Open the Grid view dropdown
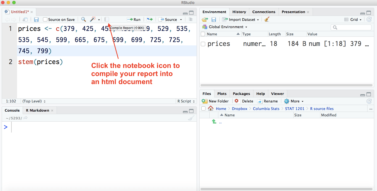 click(353, 19)
